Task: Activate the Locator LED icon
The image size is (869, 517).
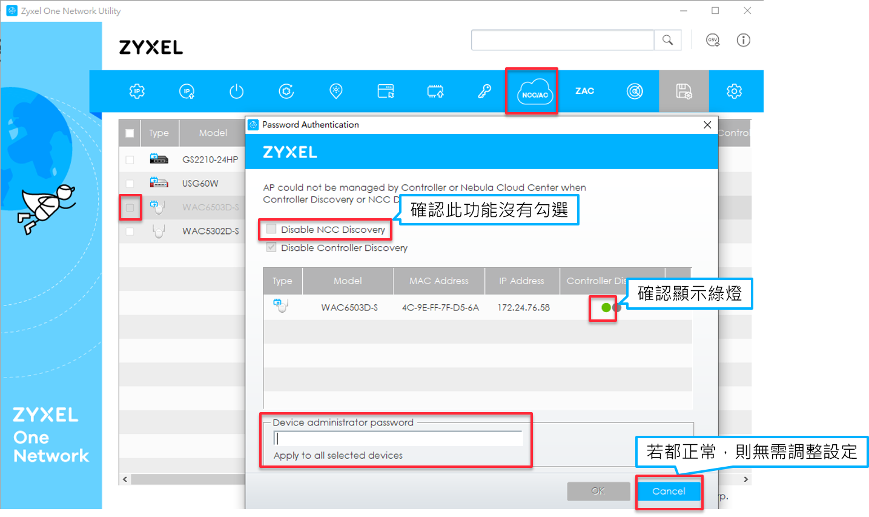Action: pos(335,92)
